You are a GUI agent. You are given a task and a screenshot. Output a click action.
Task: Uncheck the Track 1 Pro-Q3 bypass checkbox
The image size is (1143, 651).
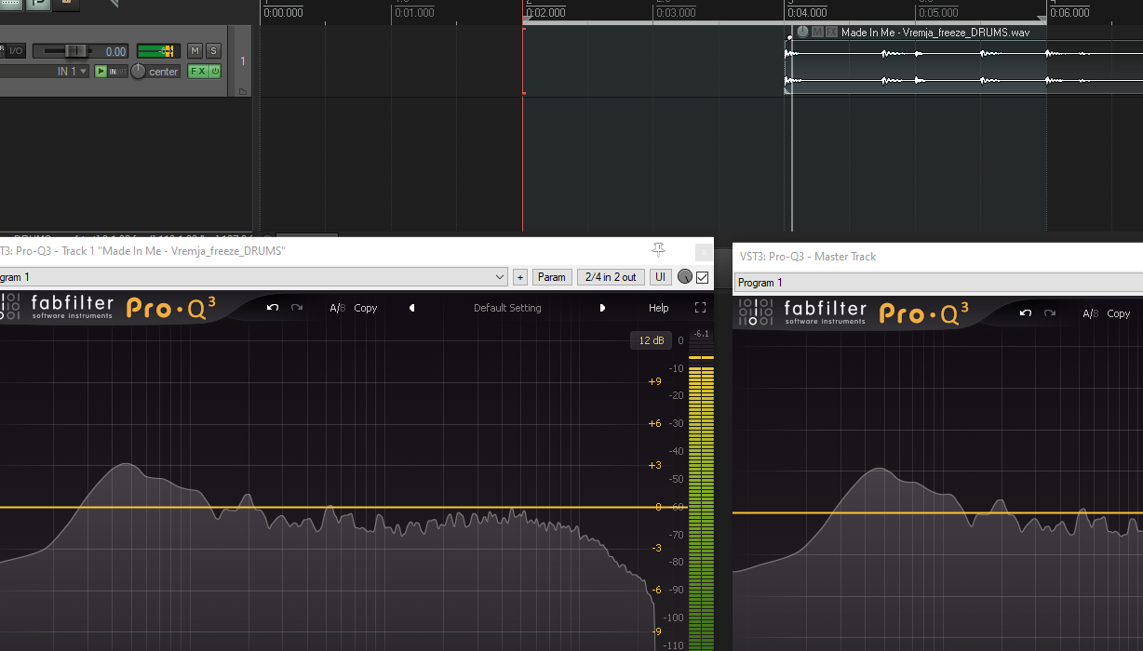coord(702,277)
